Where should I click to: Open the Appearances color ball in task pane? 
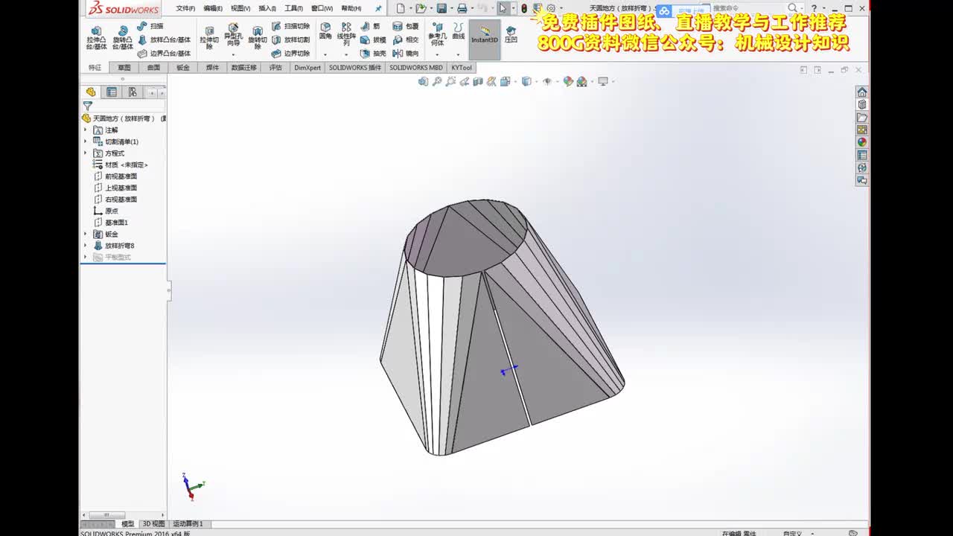(862, 142)
